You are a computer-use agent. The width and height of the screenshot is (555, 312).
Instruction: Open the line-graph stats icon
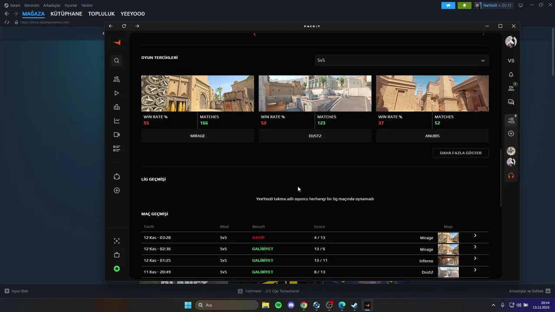click(x=117, y=121)
